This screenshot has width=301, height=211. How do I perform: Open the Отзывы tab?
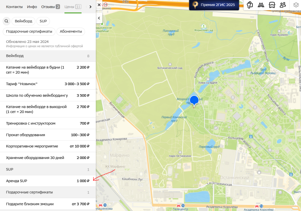click(50, 7)
